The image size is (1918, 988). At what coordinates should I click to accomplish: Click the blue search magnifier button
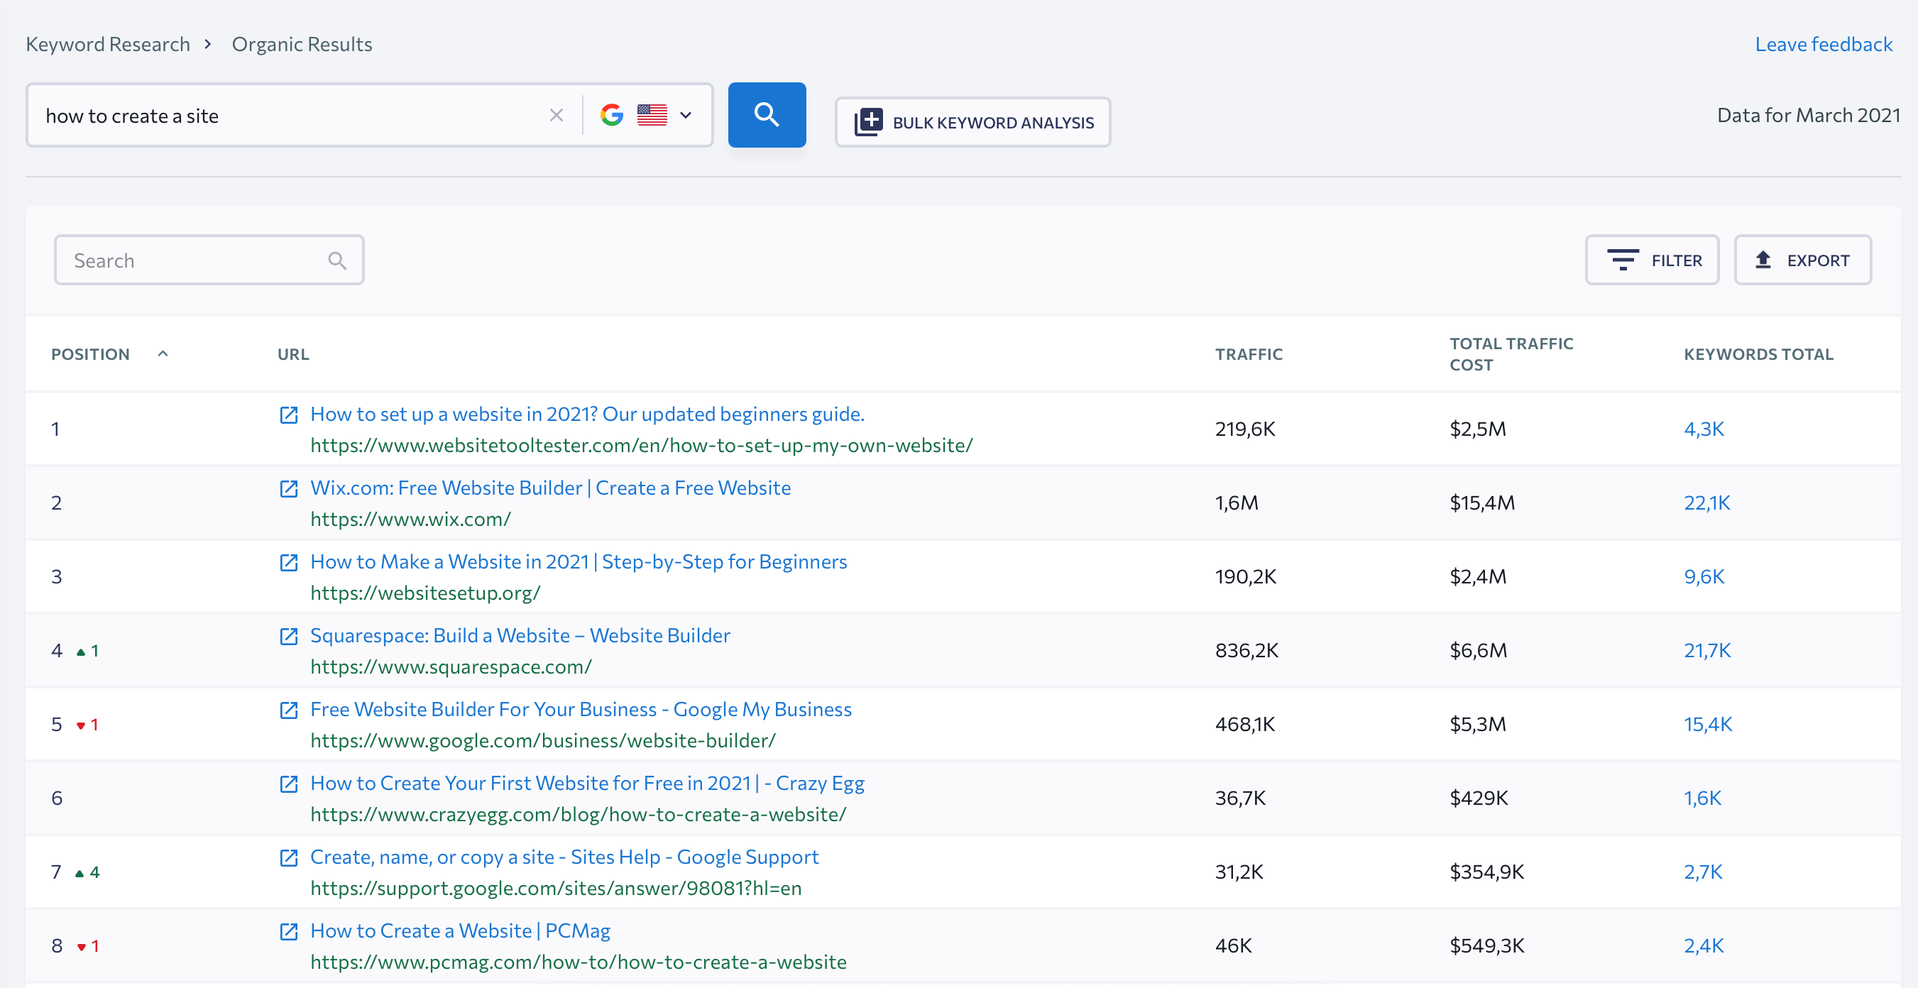tap(766, 115)
